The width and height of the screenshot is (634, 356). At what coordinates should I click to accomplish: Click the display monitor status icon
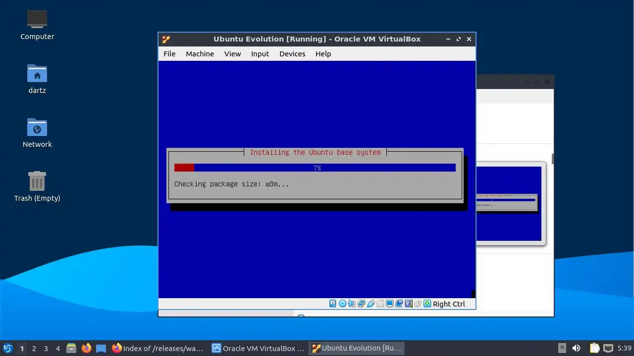click(389, 304)
